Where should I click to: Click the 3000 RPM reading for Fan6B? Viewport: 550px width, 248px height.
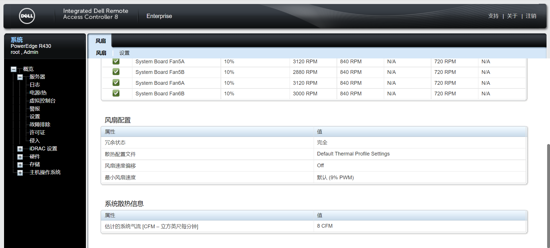point(305,94)
